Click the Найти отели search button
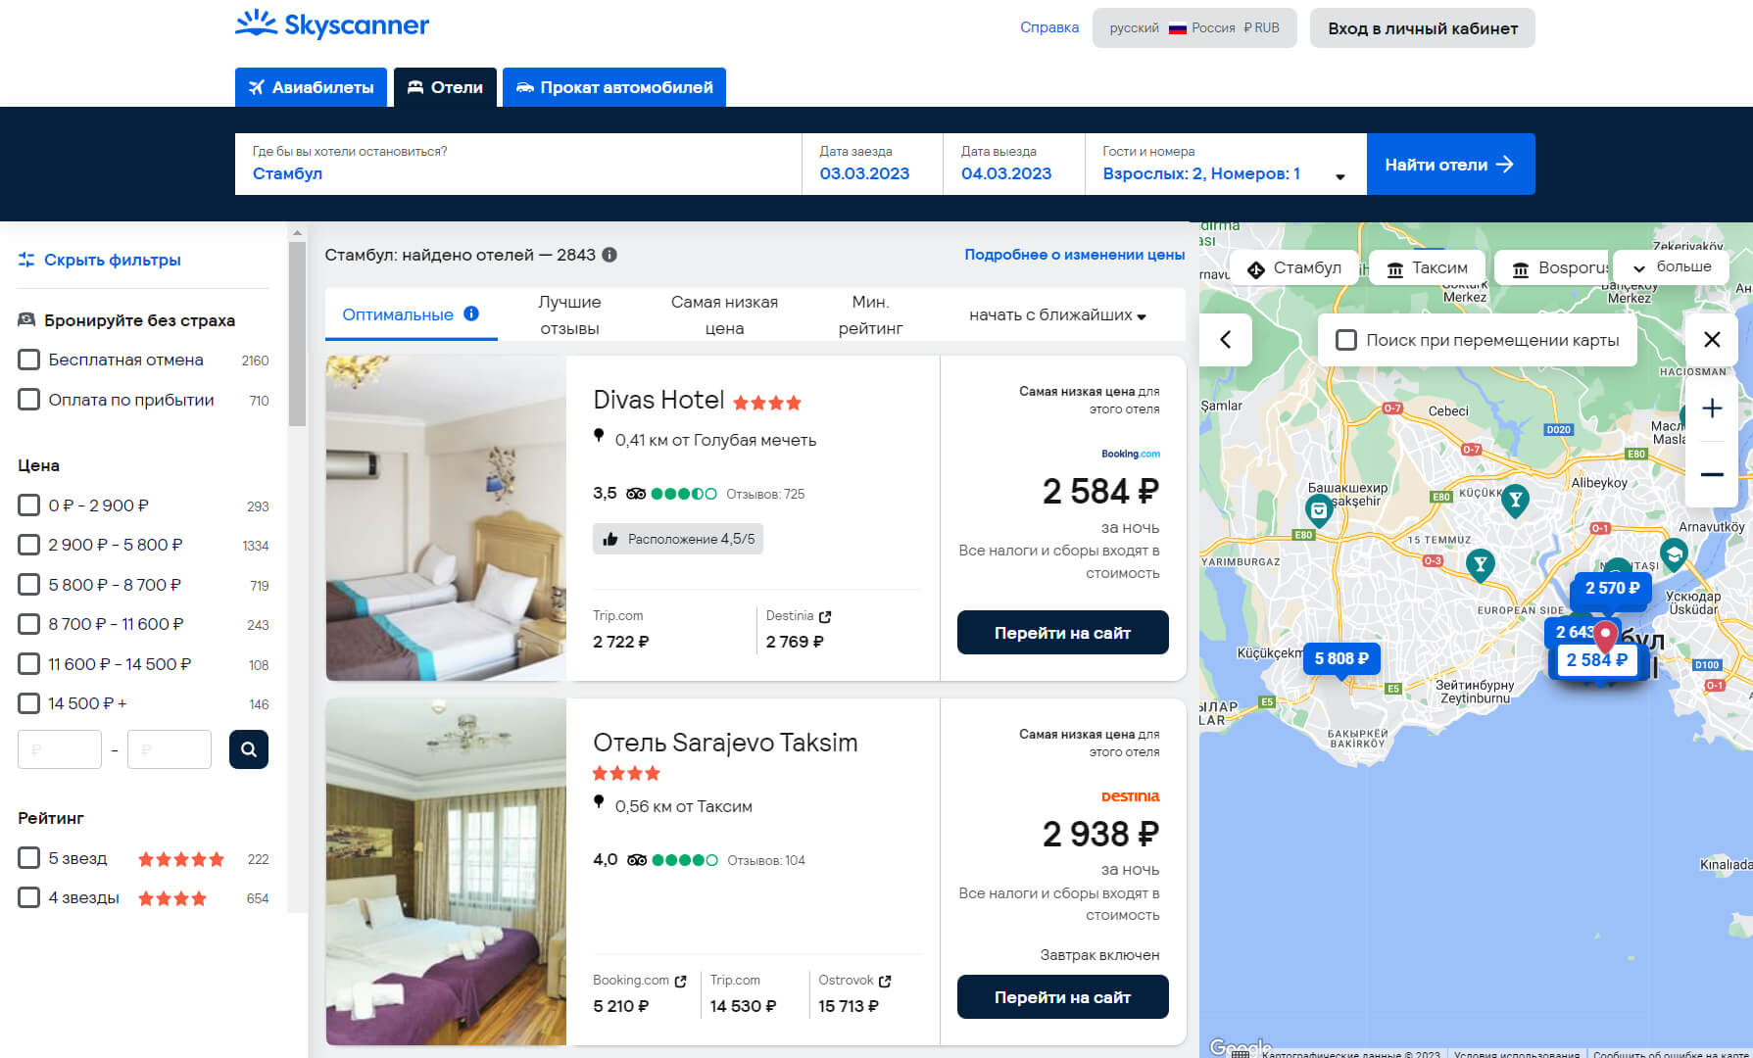 click(1450, 164)
